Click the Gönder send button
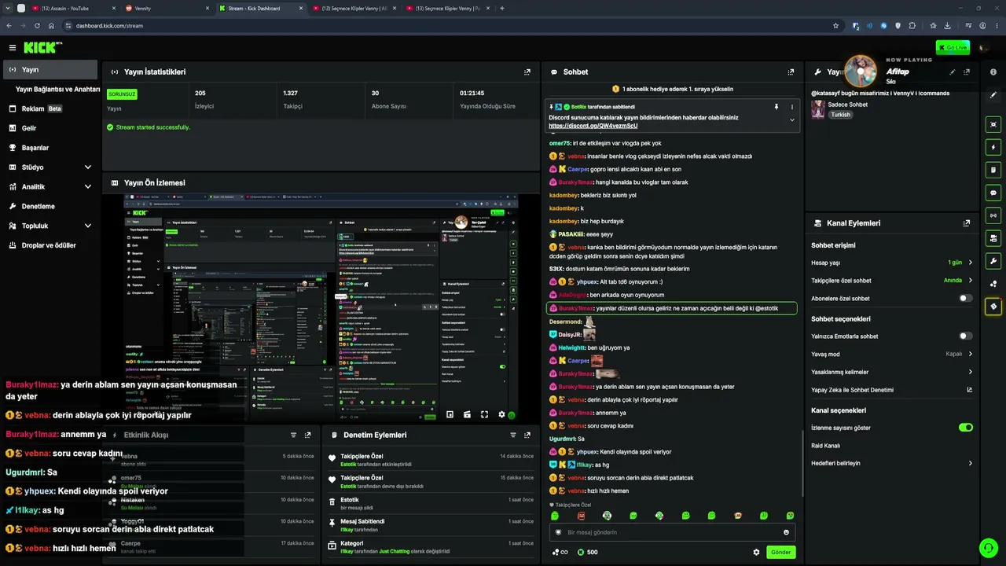Viewport: 1006px width, 566px height. point(780,552)
